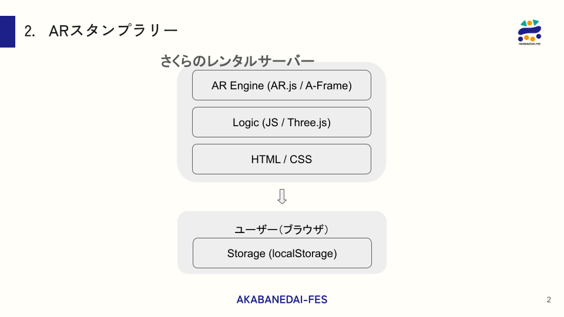Click the blue accent bar beside the title

8,32
